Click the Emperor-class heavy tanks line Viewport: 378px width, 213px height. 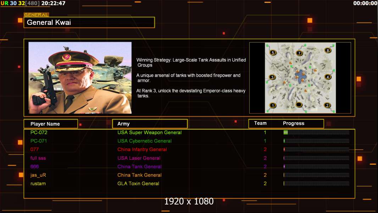click(x=191, y=93)
